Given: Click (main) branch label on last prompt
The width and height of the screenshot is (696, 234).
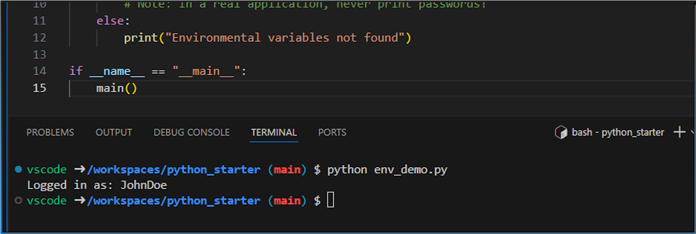Looking at the screenshot, I should (x=287, y=201).
